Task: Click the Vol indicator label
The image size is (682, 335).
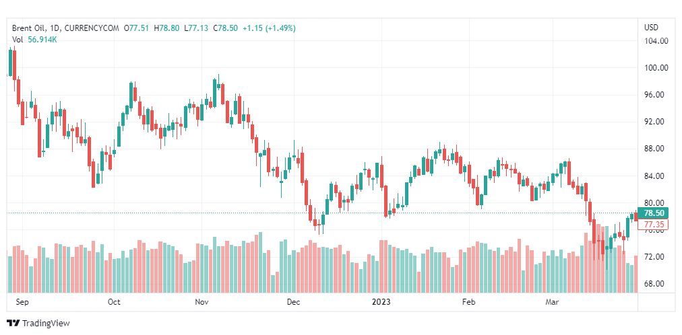Action: click(x=18, y=40)
